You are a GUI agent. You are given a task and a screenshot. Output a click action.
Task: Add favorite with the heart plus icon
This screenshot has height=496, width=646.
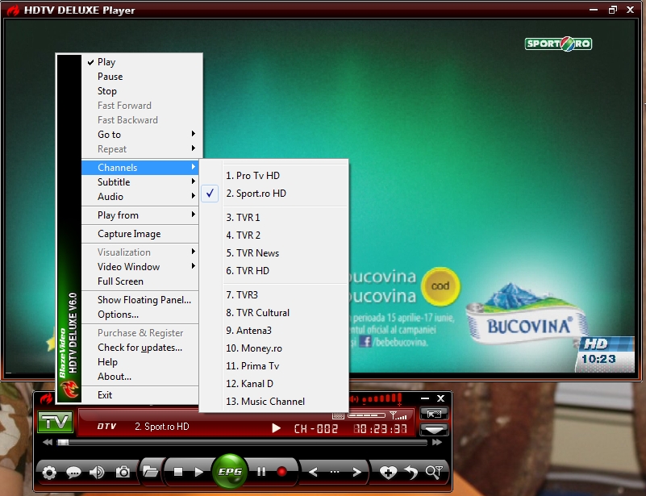tap(388, 472)
